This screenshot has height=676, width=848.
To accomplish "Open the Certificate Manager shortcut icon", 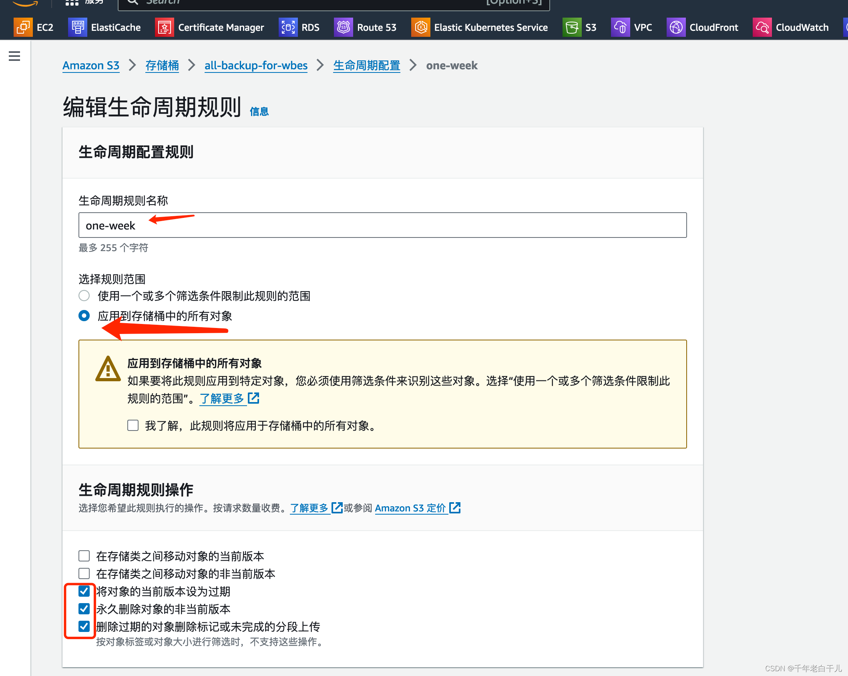I will [164, 27].
